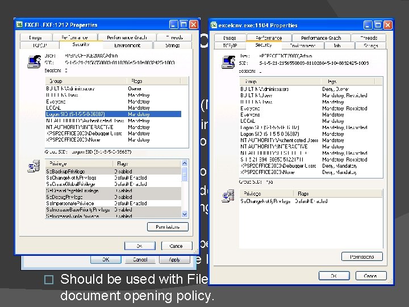Select SeBackupPrivilege row
Image resolution: width=409 pixels, height=307 pixels.
tap(113, 172)
